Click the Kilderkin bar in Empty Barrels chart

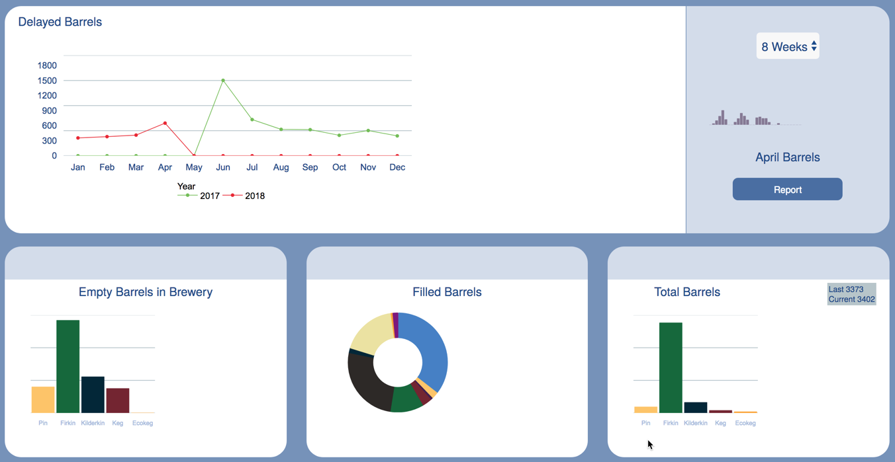point(93,395)
